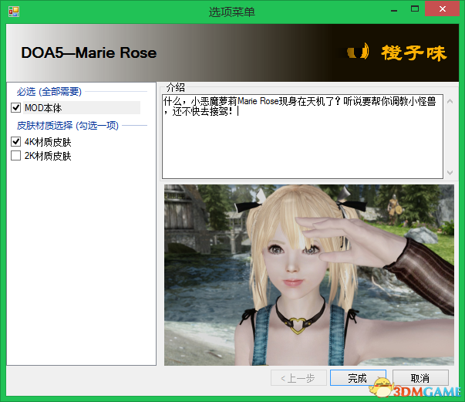
Task: Click the 橙子味 brand text in header
Action: click(413, 52)
